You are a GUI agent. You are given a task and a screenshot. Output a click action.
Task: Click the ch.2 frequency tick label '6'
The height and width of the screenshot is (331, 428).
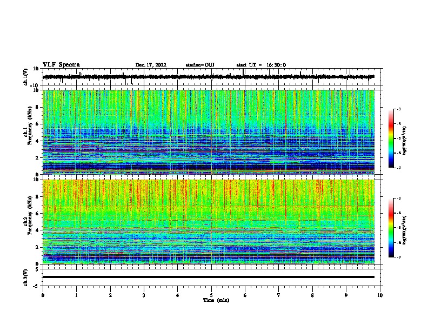37,214
